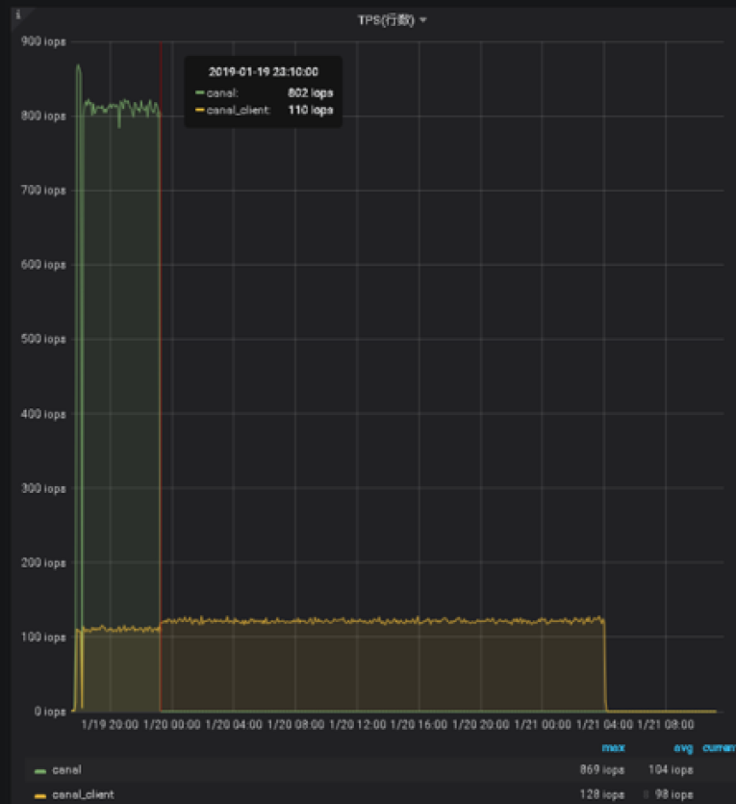This screenshot has height=804, width=736.
Task: Click the 500 iops y-axis label
Action: (42, 339)
